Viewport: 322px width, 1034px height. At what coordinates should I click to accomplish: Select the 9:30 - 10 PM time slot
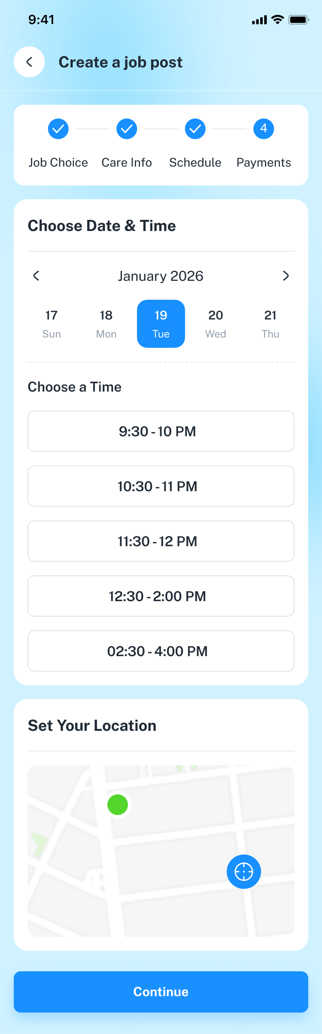(161, 431)
